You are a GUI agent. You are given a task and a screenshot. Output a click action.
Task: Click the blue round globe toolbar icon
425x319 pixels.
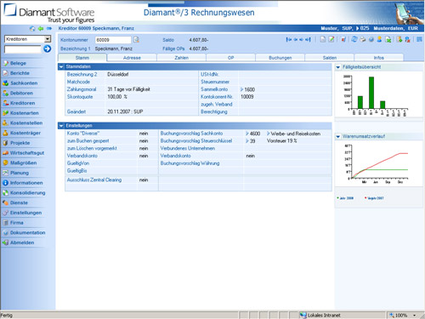tap(371, 39)
